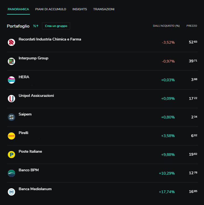Screen dimensions: 204x205
Task: Toggle the percentage sort order arrow
Action: 36,26
